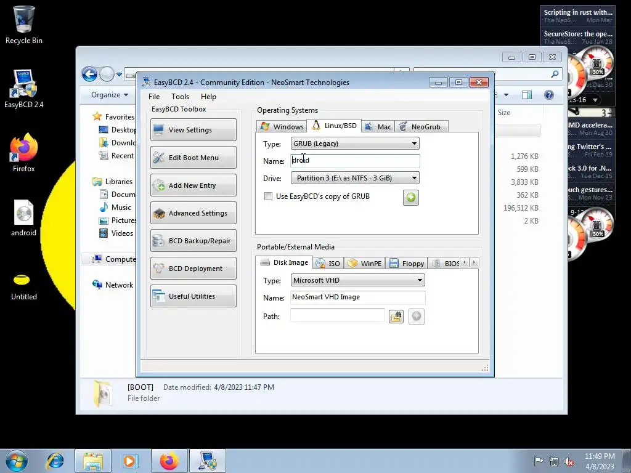Image resolution: width=631 pixels, height=473 pixels.
Task: Select Add New Entry in toolbox
Action: pyautogui.click(x=193, y=185)
